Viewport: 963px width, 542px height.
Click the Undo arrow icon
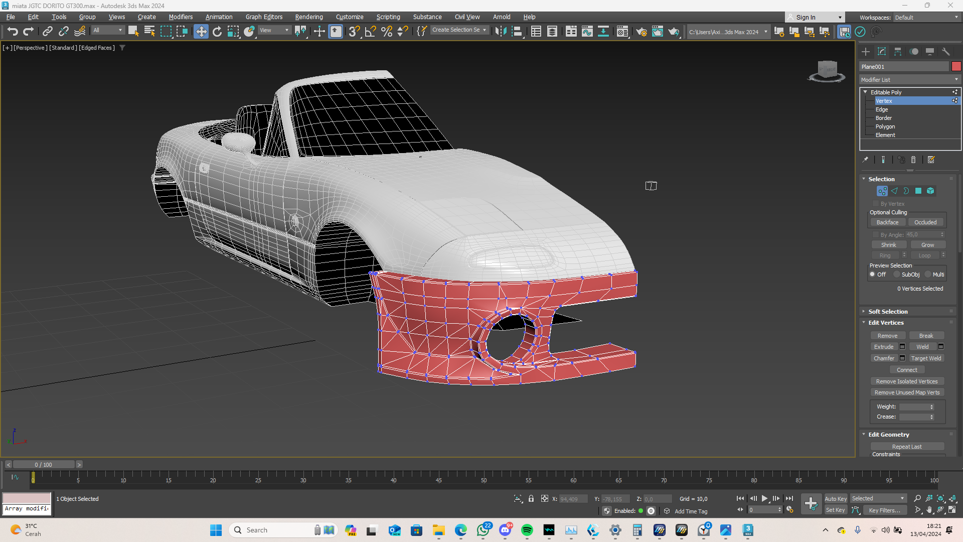tap(12, 32)
